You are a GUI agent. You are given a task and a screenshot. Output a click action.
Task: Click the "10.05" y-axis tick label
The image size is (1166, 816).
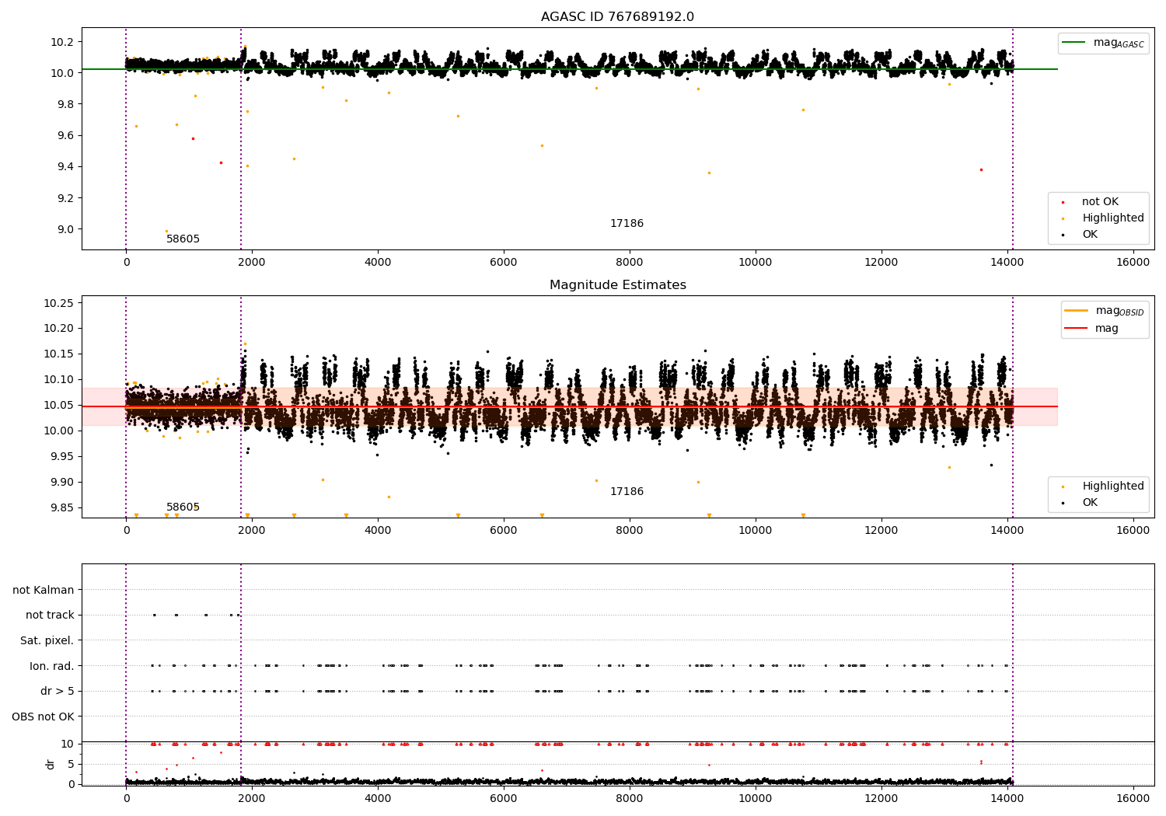tap(59, 406)
